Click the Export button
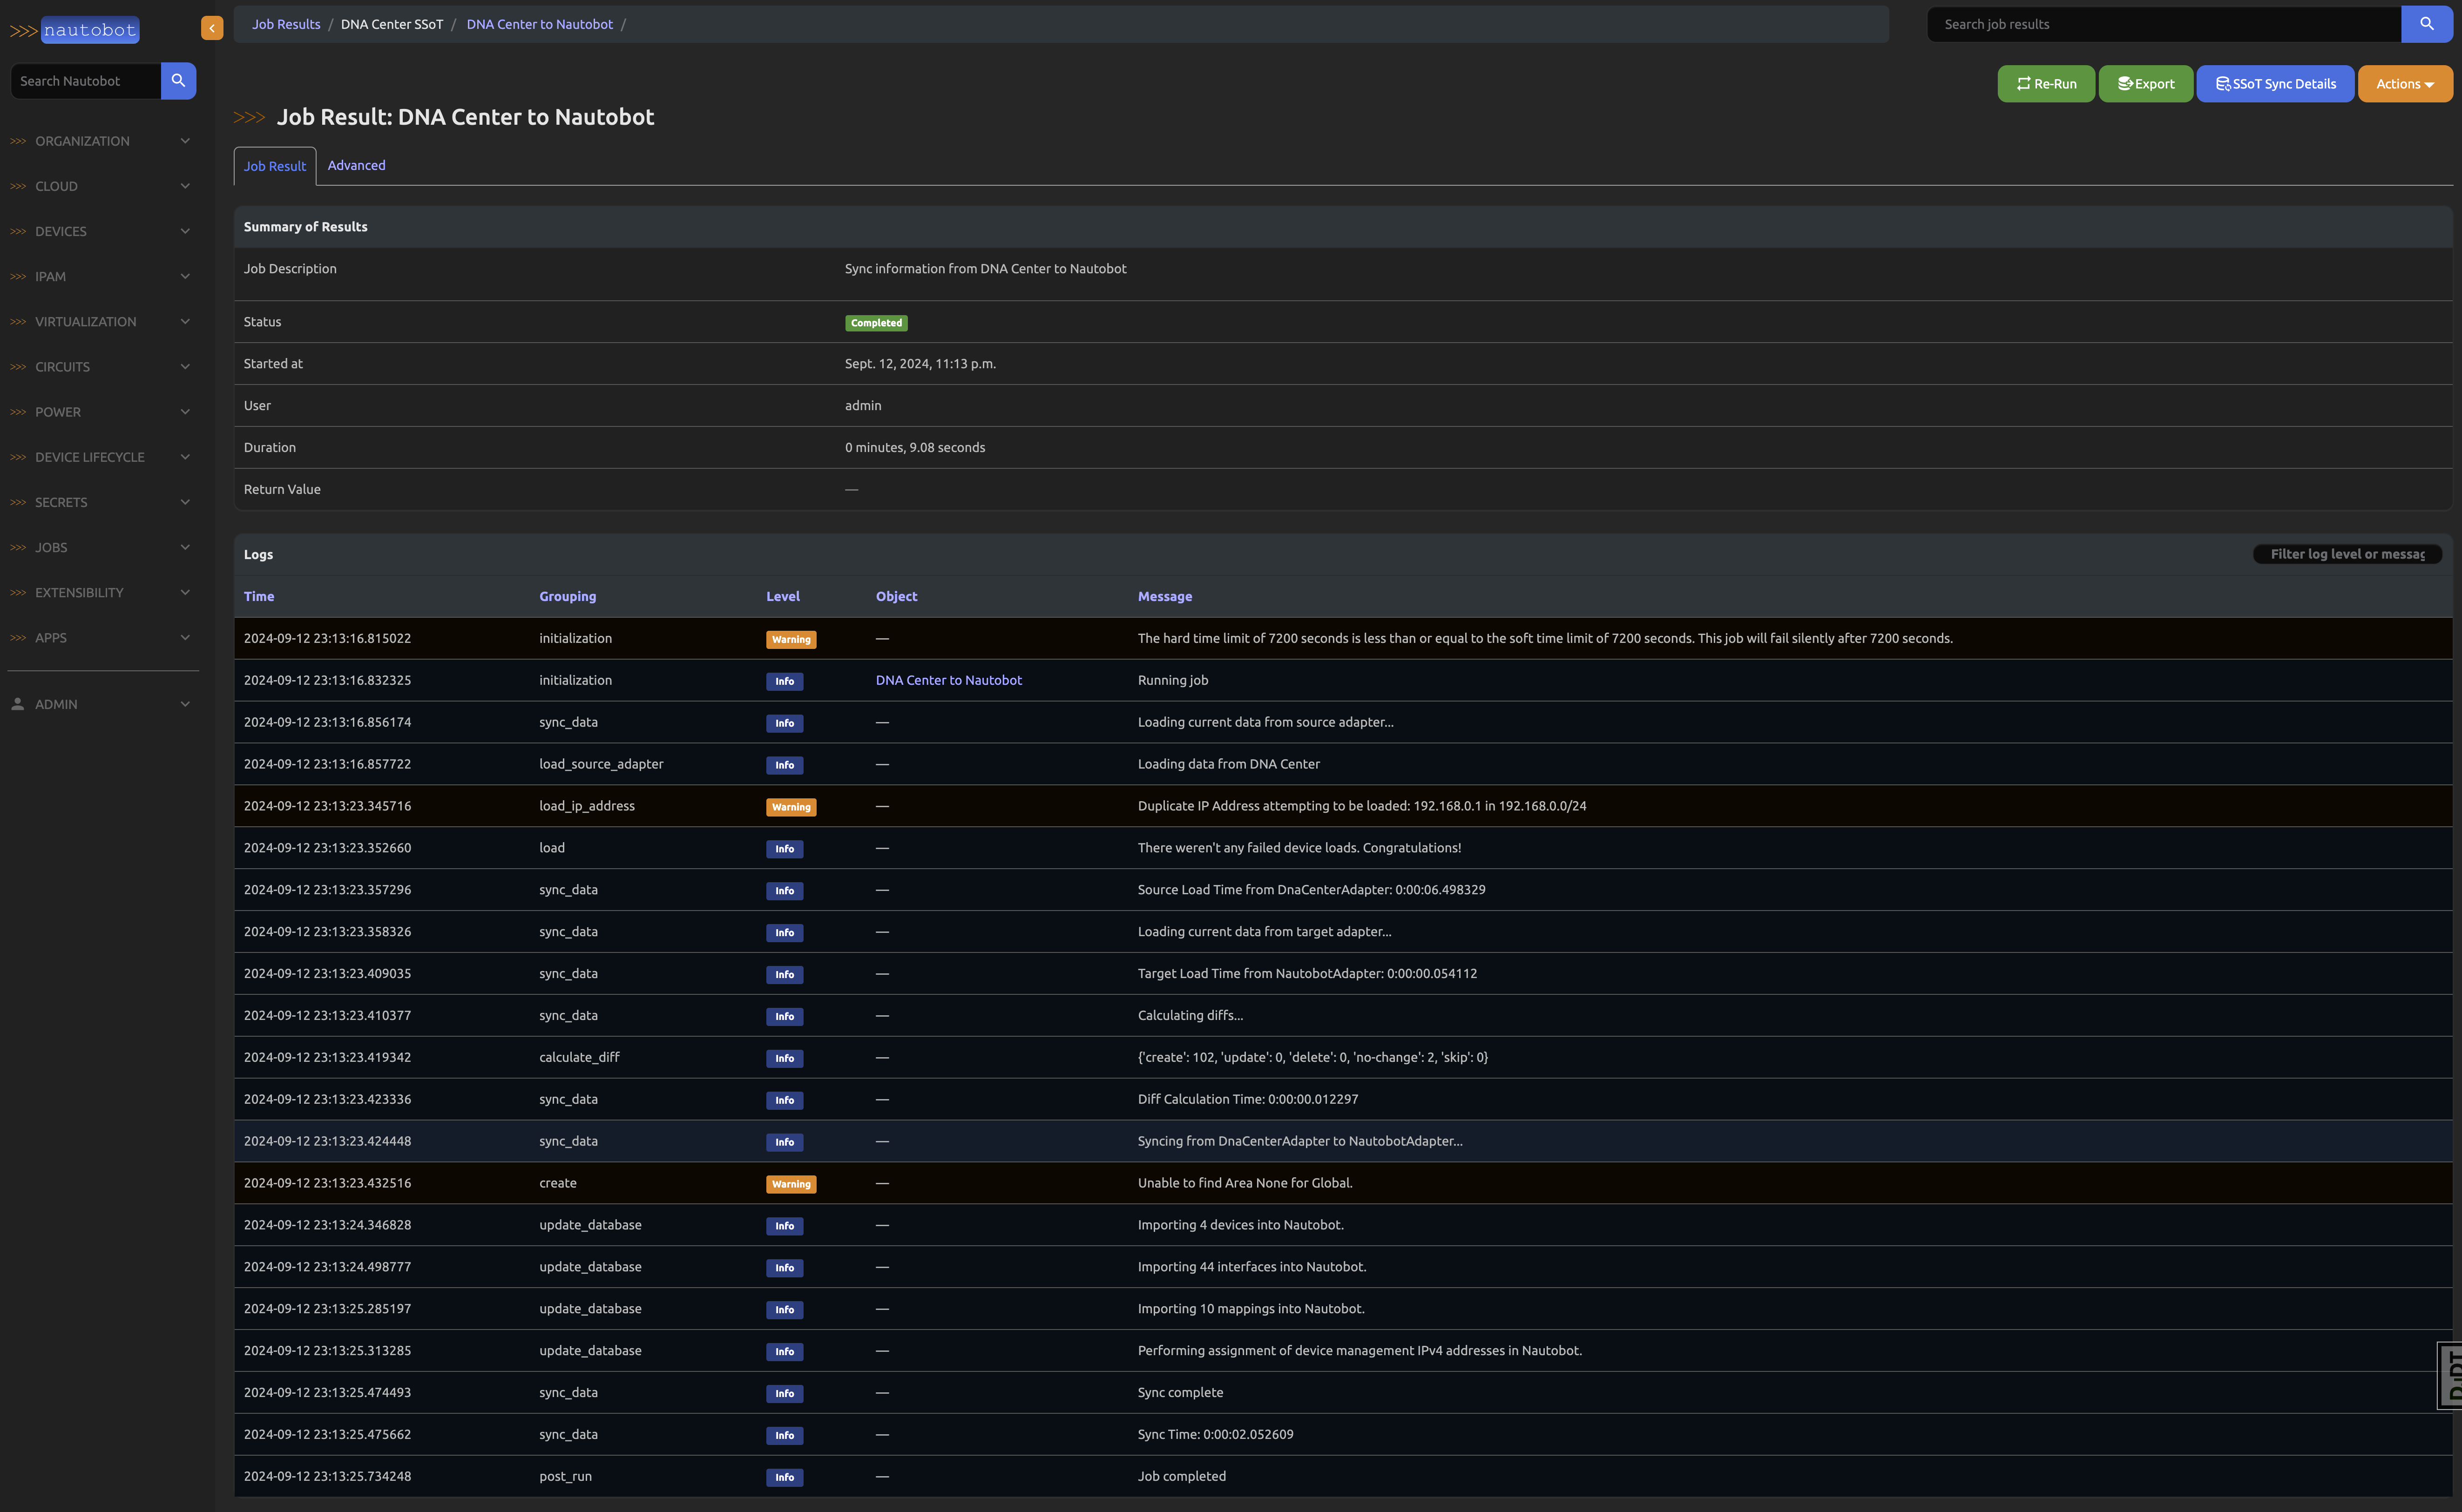 pos(2146,84)
